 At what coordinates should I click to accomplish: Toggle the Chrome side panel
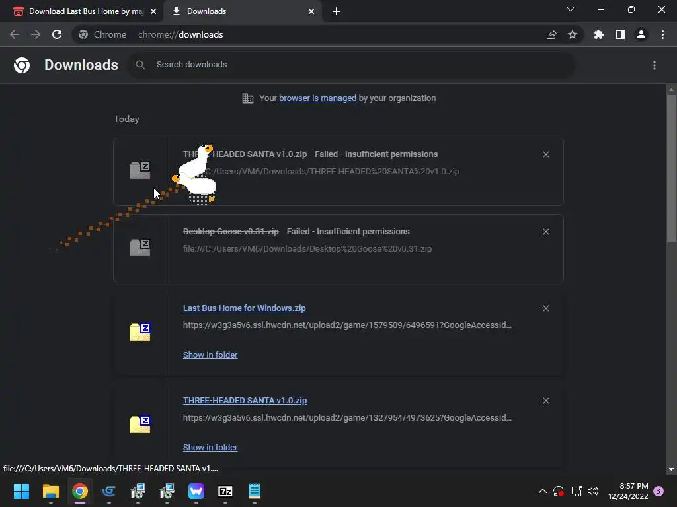(x=620, y=34)
